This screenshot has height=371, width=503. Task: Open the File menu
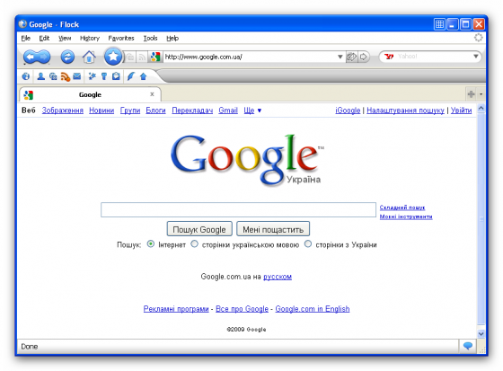pos(26,39)
